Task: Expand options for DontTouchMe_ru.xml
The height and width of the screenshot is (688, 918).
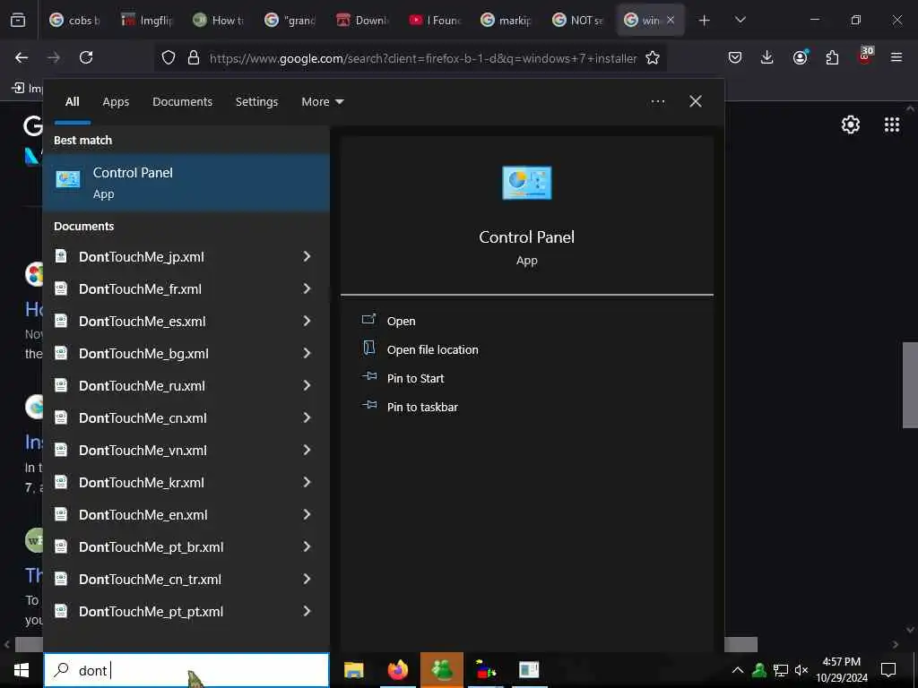Action: pos(307,385)
